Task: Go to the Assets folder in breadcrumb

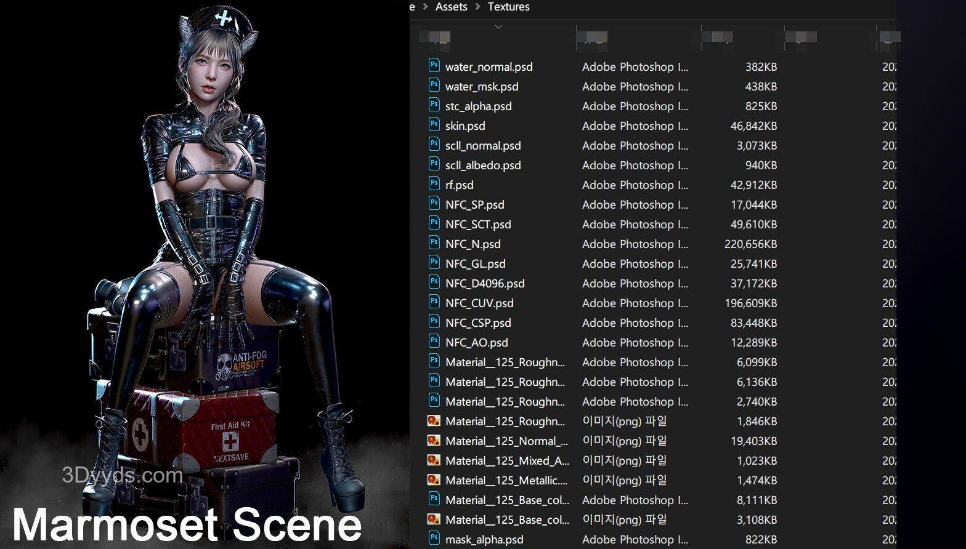Action: (x=451, y=7)
